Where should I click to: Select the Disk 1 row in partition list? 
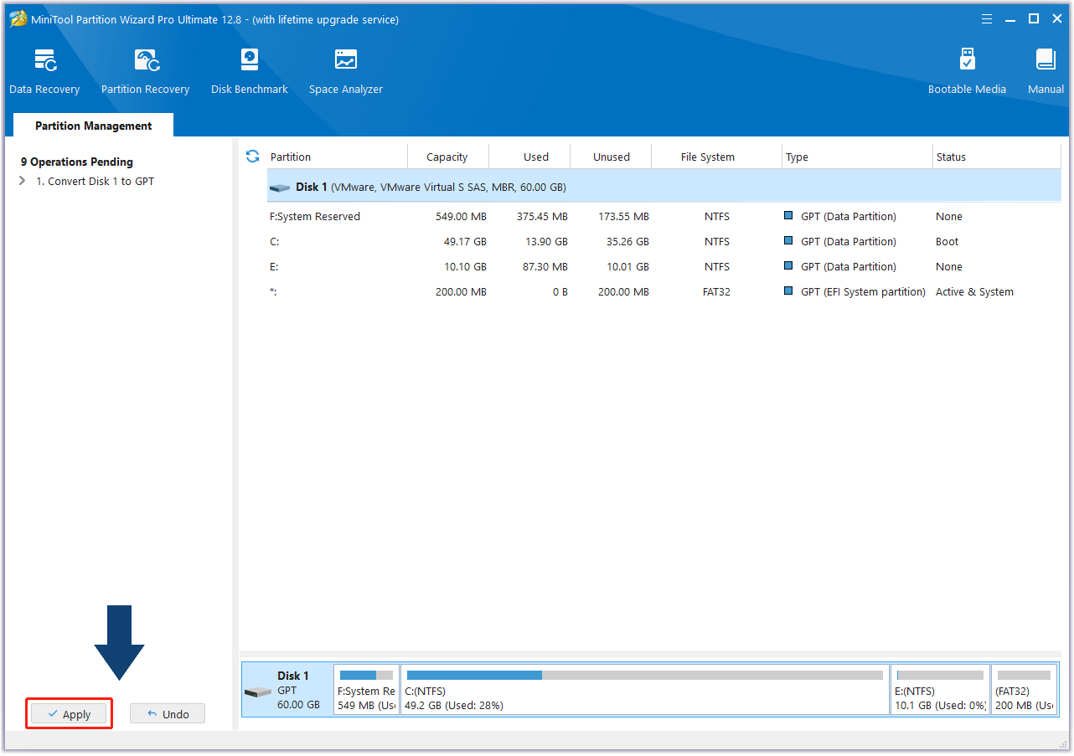click(x=664, y=187)
